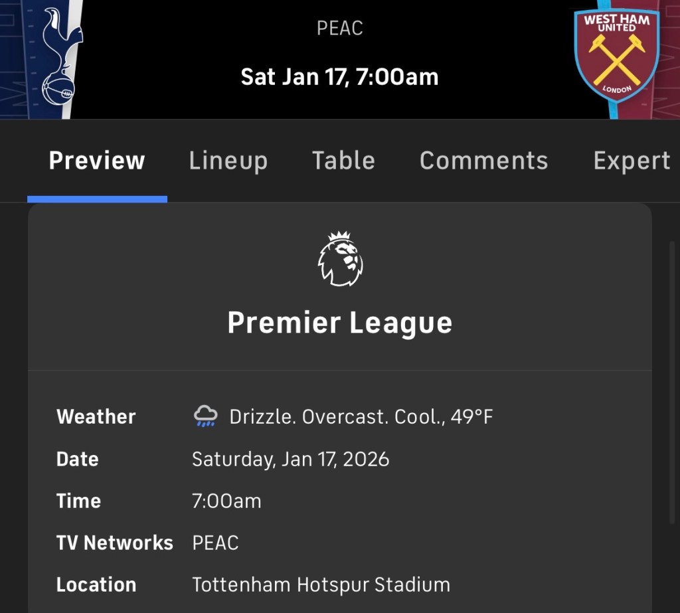Open the Expert tab
Screen dimensions: 680x613
pos(632,161)
